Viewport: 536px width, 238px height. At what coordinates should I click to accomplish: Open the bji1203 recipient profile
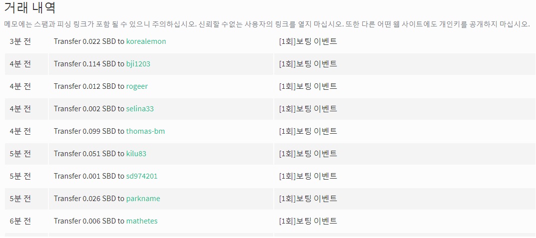pos(138,64)
